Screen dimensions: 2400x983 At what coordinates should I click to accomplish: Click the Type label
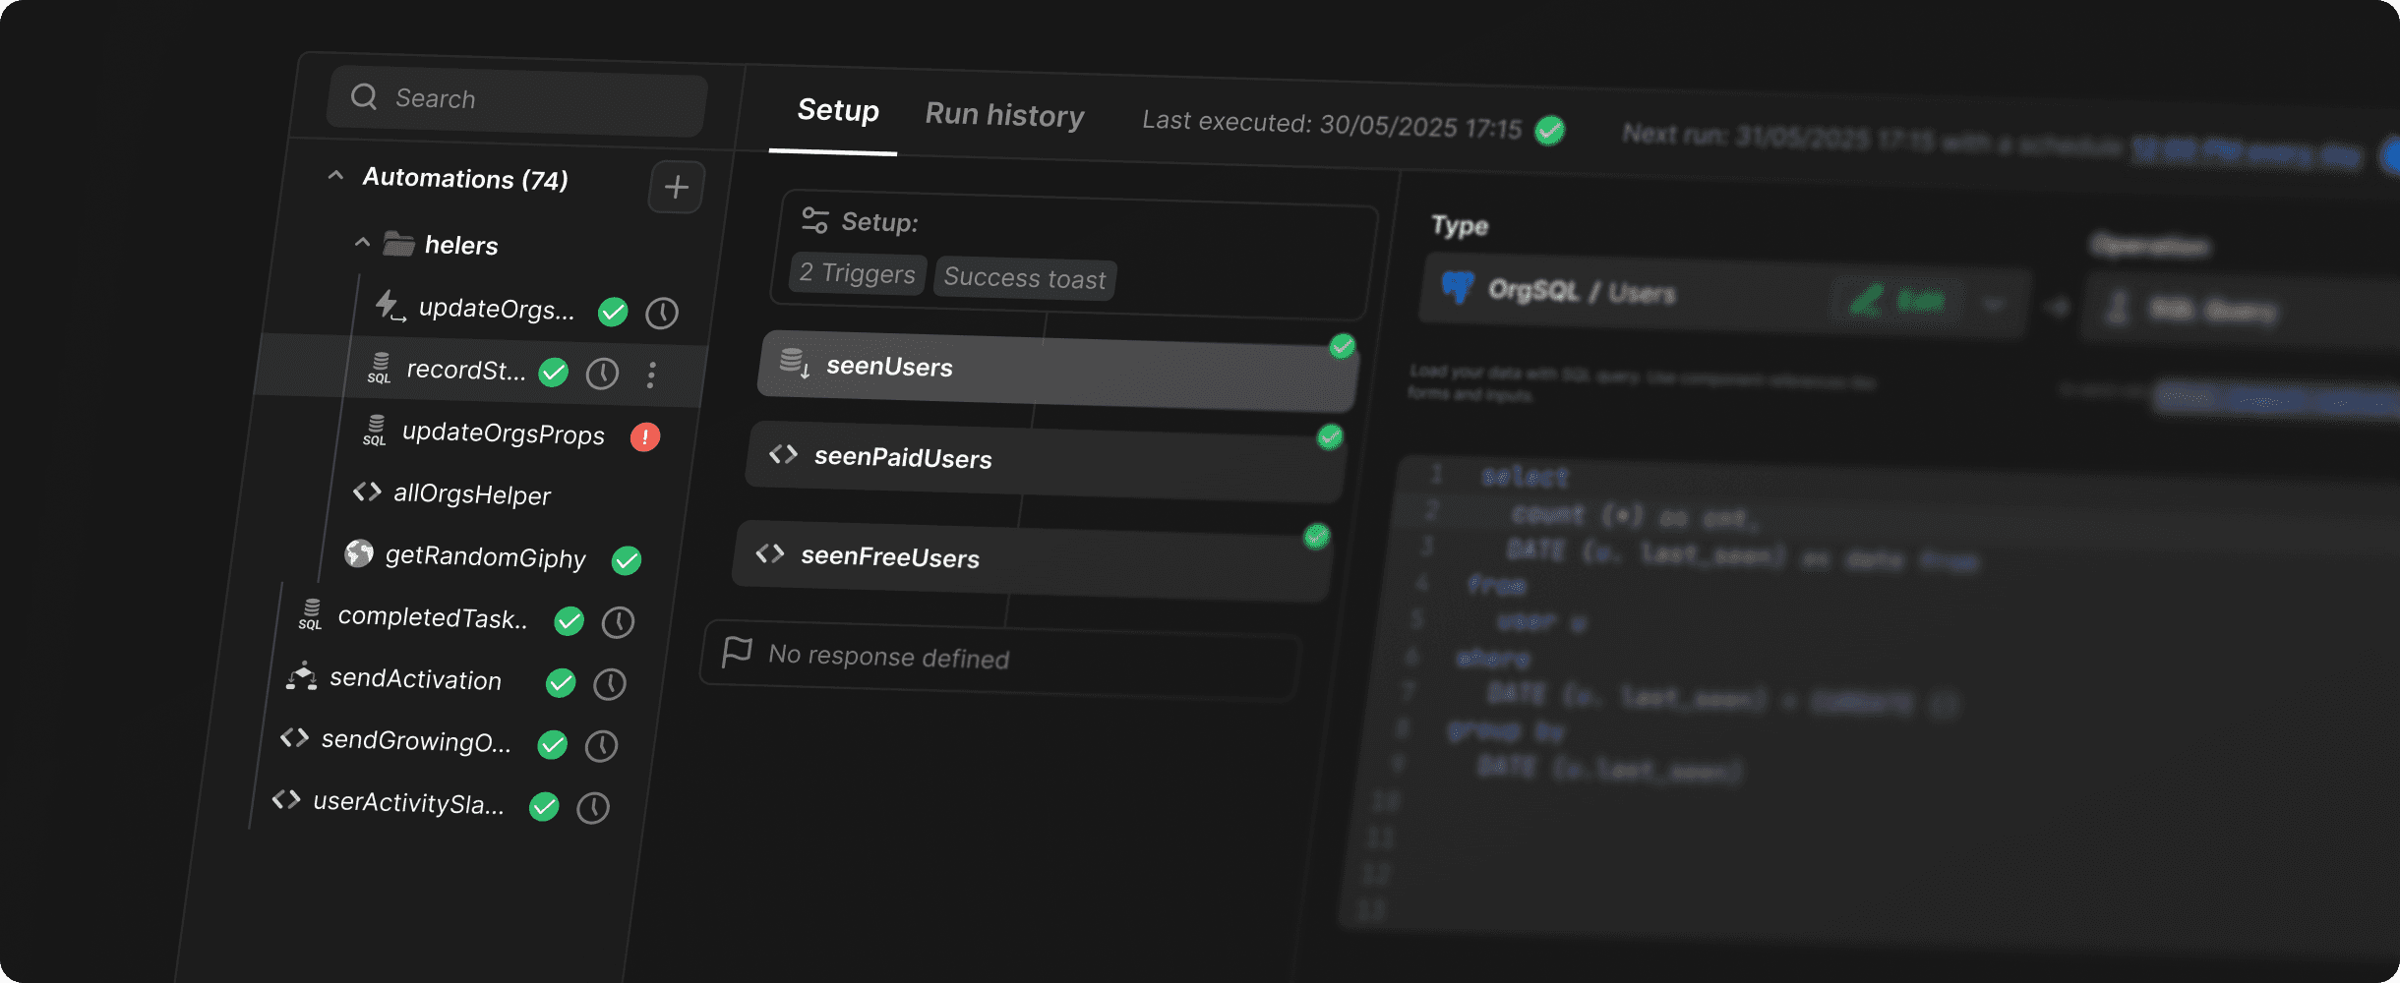pos(1460,225)
